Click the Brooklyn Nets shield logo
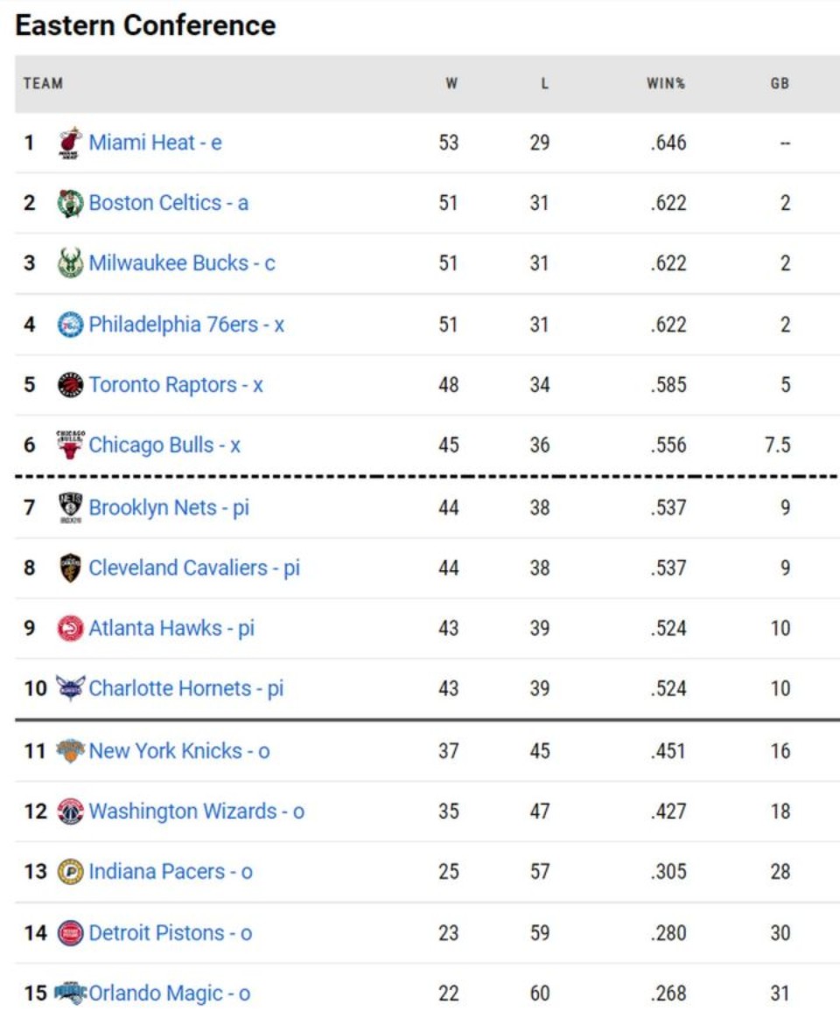Screen dimensions: 840x1018 (x=70, y=507)
